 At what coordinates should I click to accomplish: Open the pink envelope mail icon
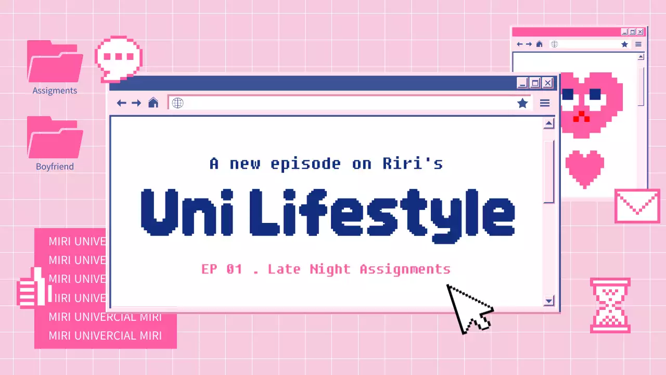click(637, 206)
